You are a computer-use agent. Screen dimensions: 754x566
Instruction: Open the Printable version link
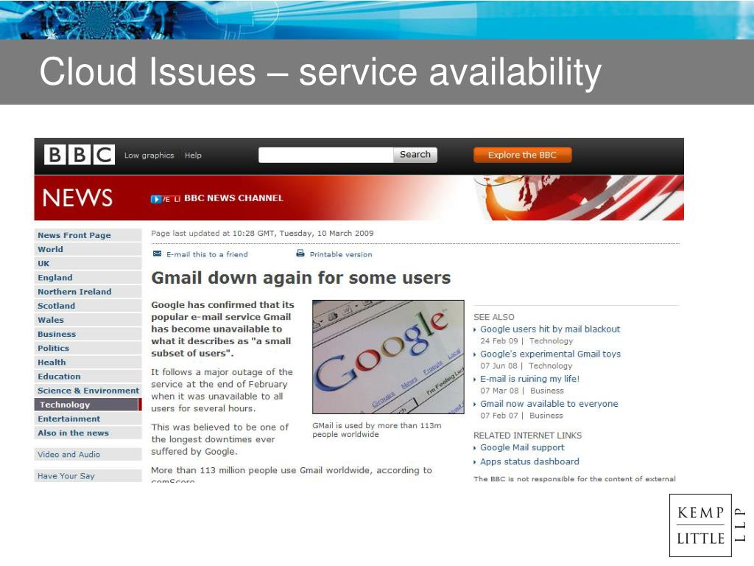pos(341,254)
